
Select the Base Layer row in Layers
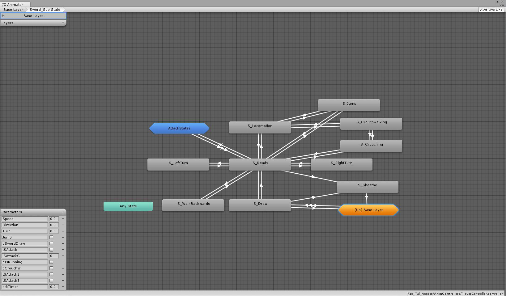pyautogui.click(x=33, y=16)
